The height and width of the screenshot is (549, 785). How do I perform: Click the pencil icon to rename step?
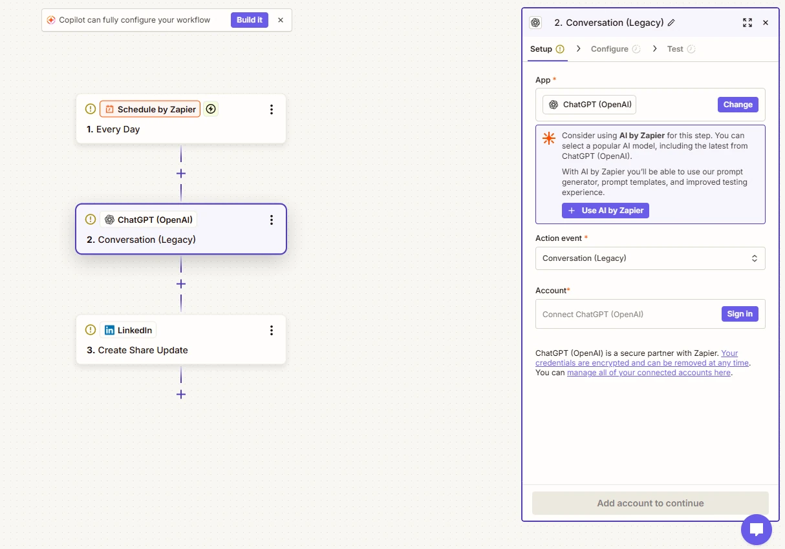point(671,23)
